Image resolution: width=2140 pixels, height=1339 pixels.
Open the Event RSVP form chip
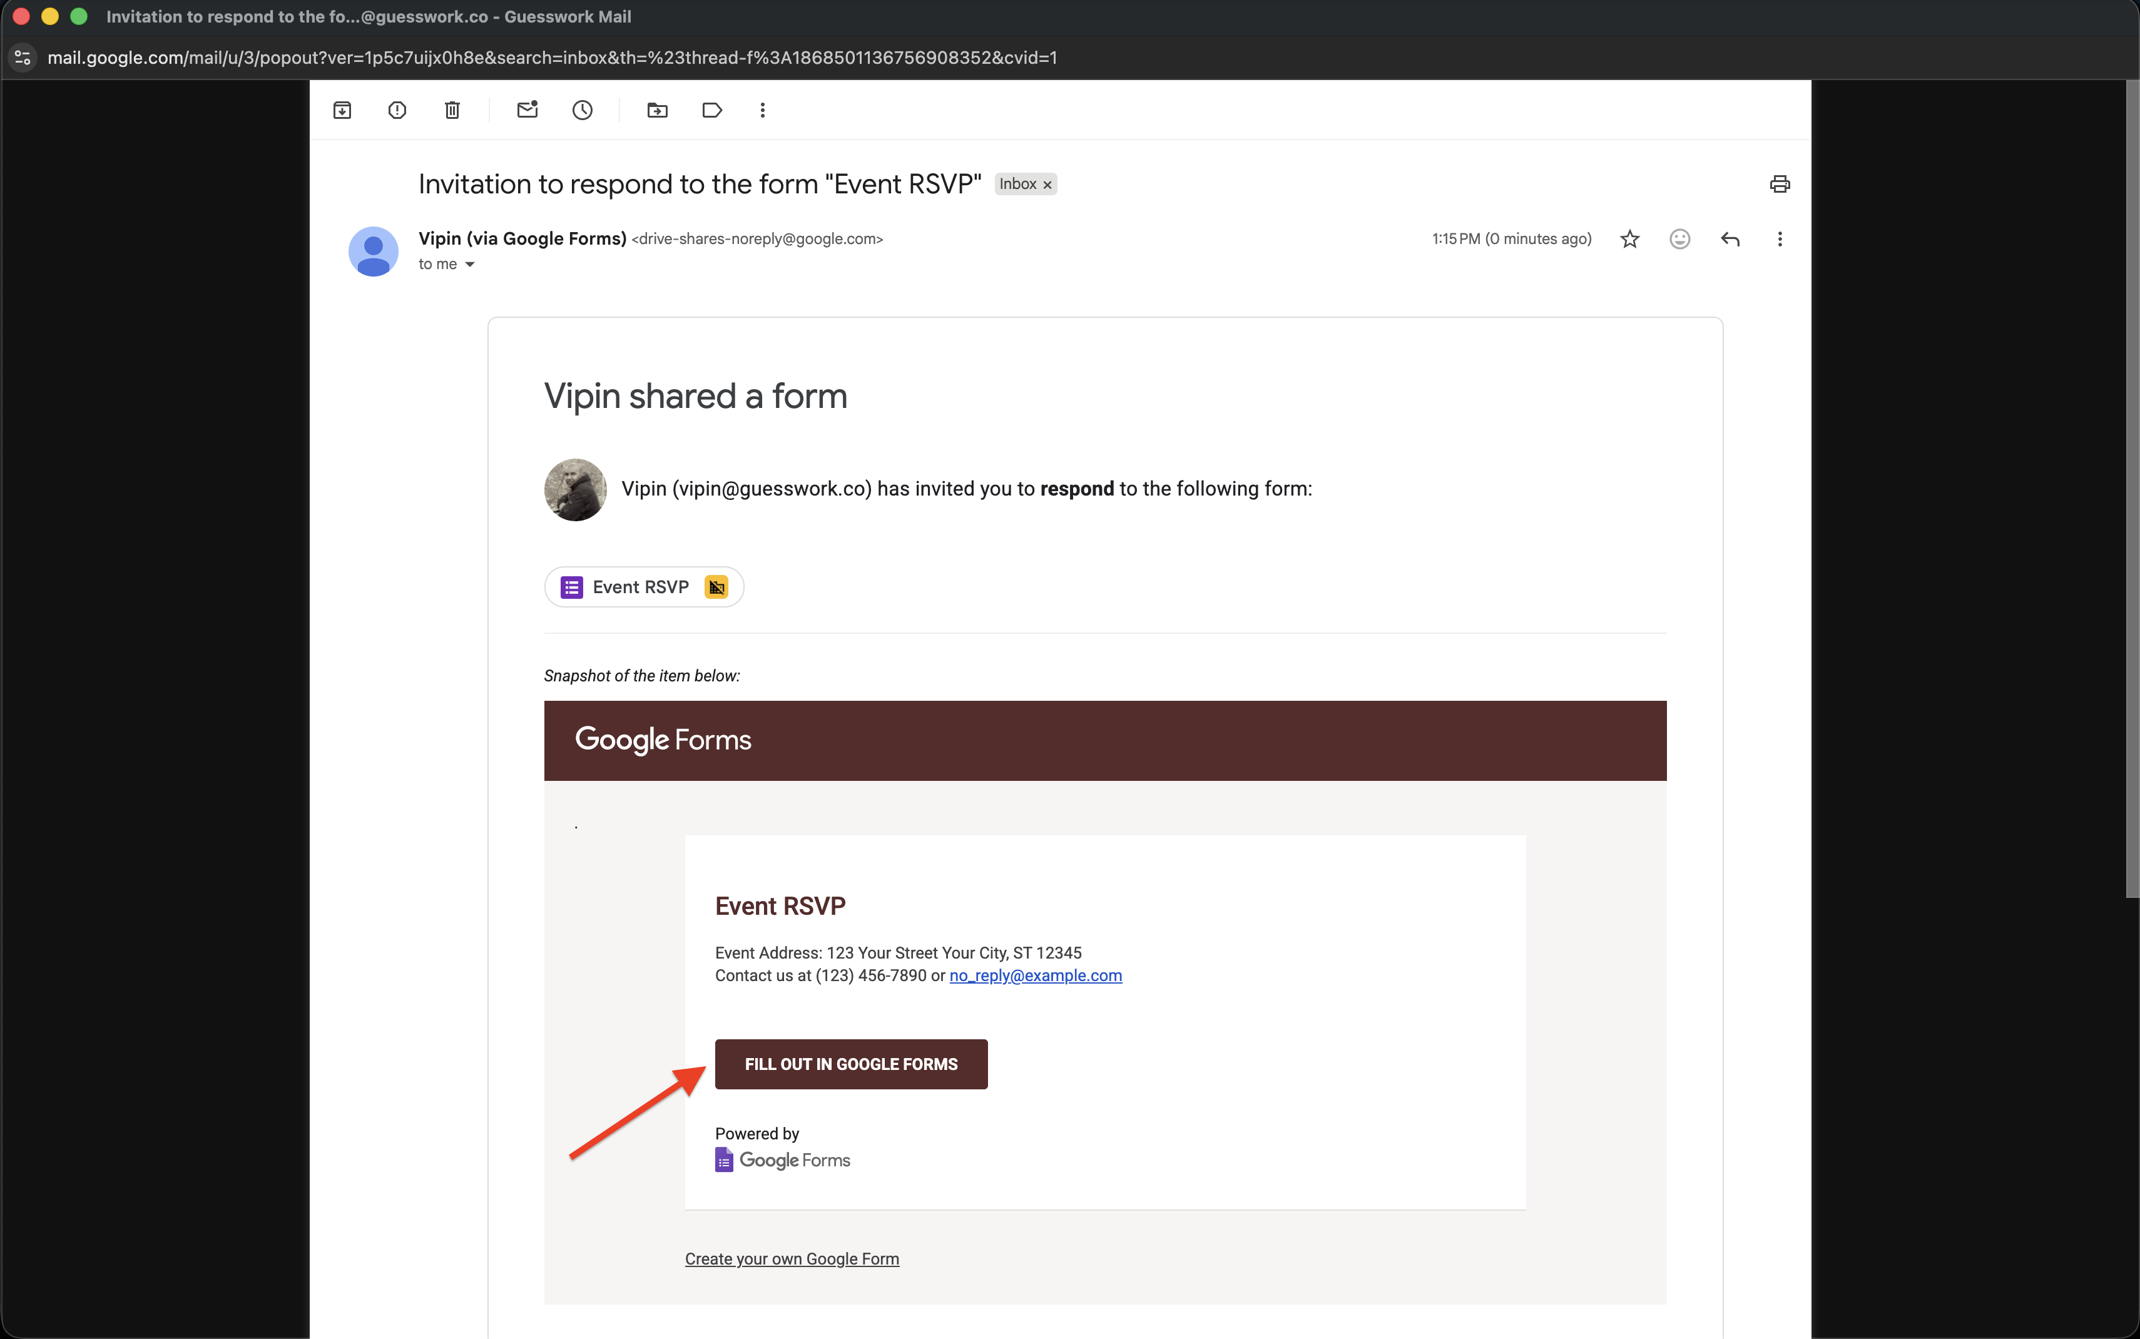pos(644,587)
